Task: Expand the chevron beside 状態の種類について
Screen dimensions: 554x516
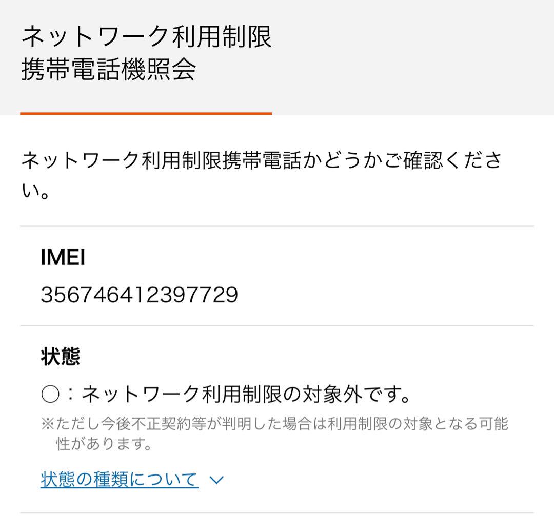Action: (216, 480)
